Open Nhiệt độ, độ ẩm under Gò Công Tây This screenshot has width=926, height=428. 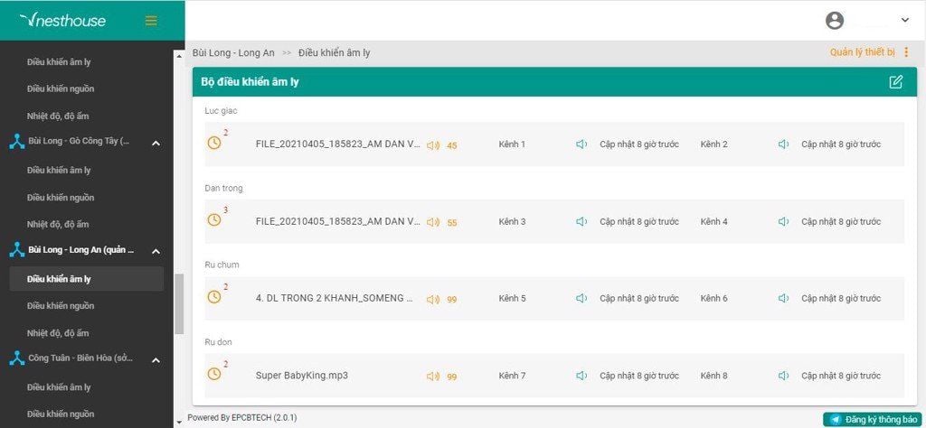[x=58, y=225]
